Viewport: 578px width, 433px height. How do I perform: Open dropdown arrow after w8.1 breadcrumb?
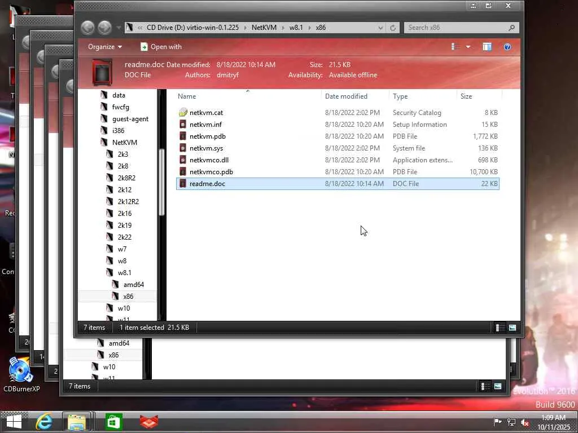pos(309,28)
